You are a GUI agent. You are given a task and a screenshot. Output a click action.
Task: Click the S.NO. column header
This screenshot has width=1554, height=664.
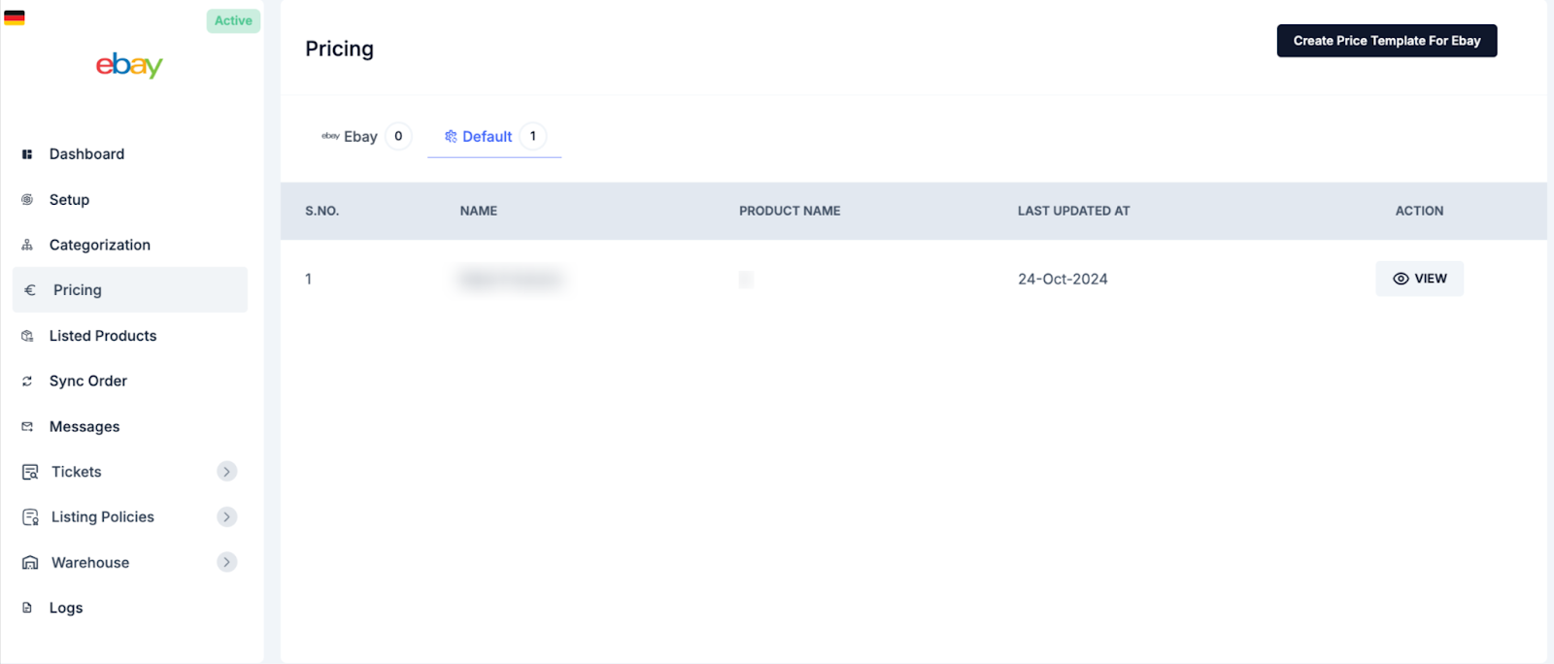click(x=322, y=211)
